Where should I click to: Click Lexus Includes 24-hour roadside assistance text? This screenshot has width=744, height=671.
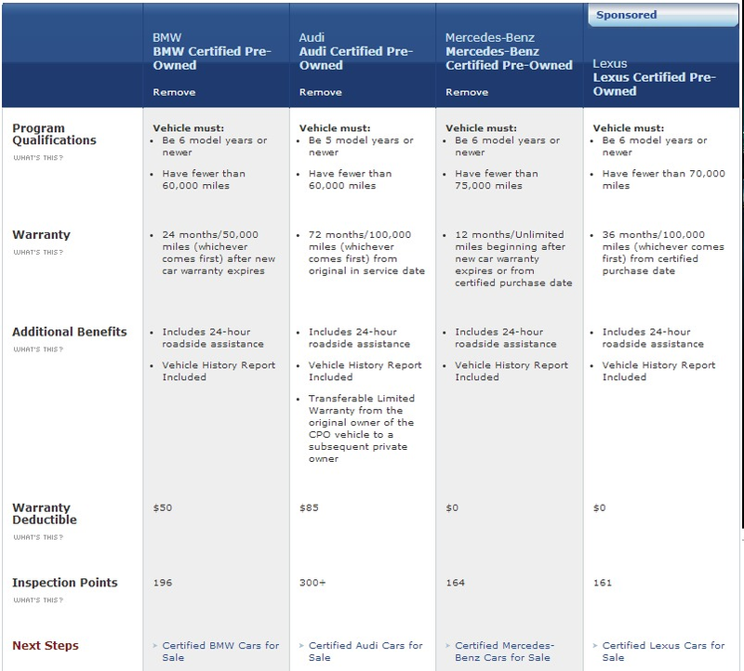653,337
